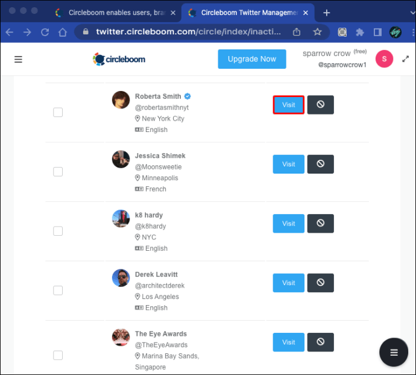Open the floating dark menu button
Screen dimensions: 416x375
point(394,353)
